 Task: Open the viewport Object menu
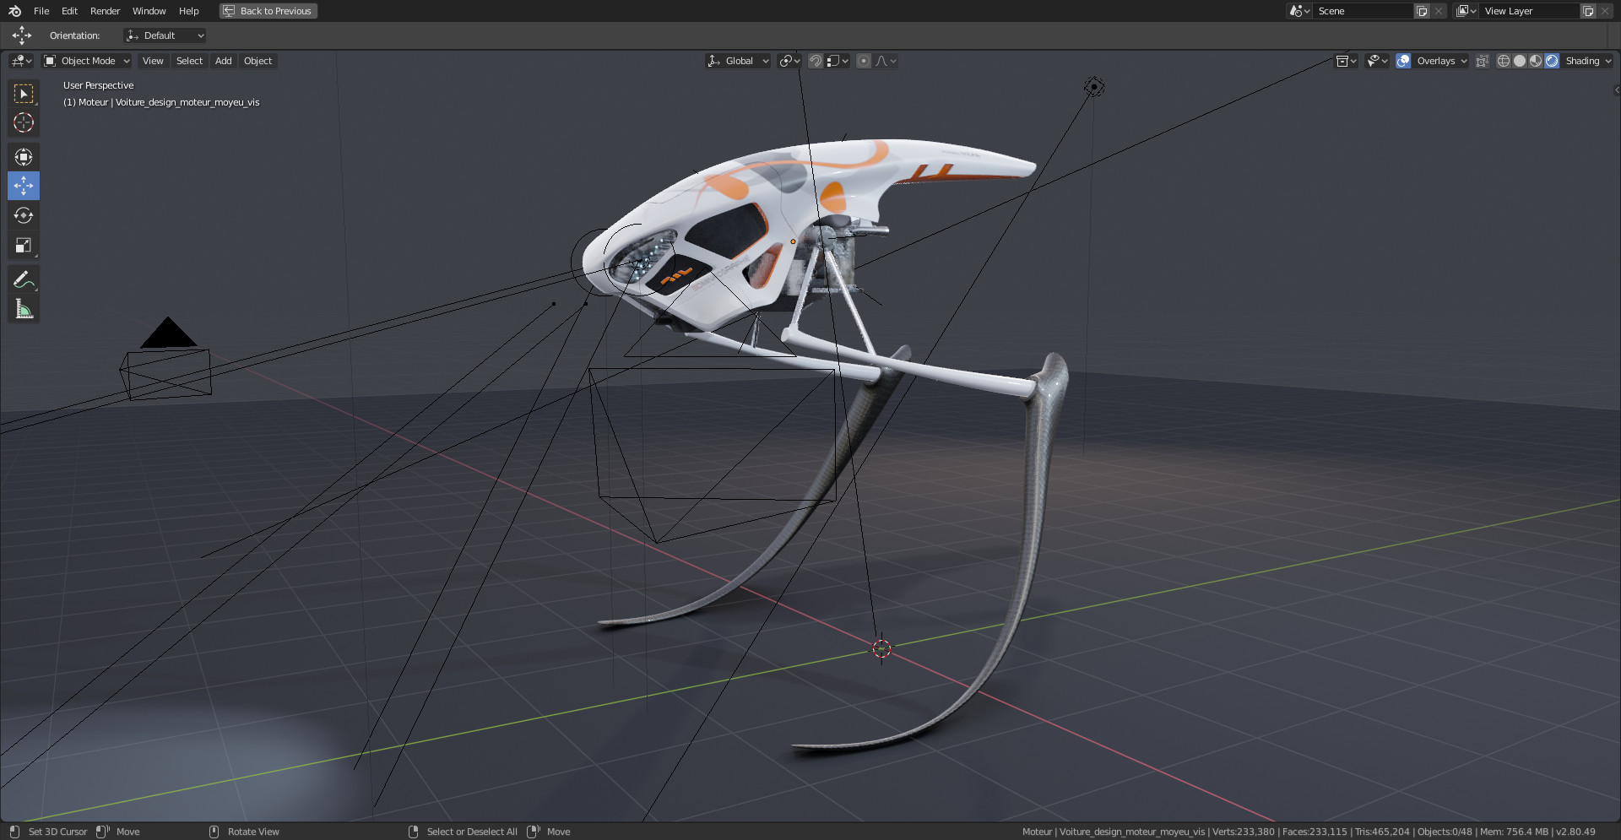(258, 61)
